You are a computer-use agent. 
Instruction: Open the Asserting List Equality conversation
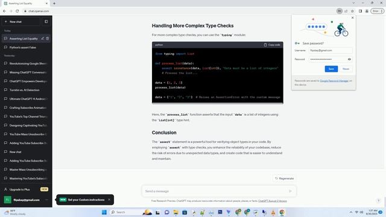tap(24, 39)
